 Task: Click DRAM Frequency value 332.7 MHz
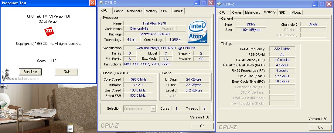tap(282, 49)
